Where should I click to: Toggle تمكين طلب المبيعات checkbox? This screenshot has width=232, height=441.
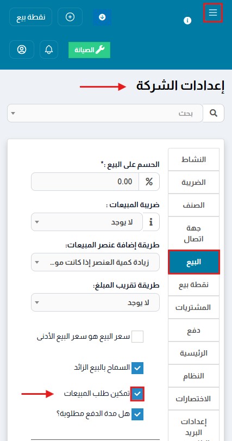coord(137,394)
